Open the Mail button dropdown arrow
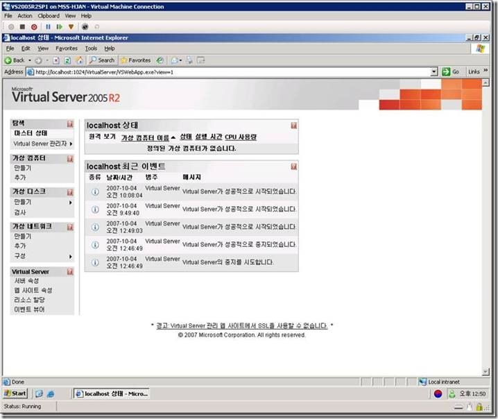 180,60
